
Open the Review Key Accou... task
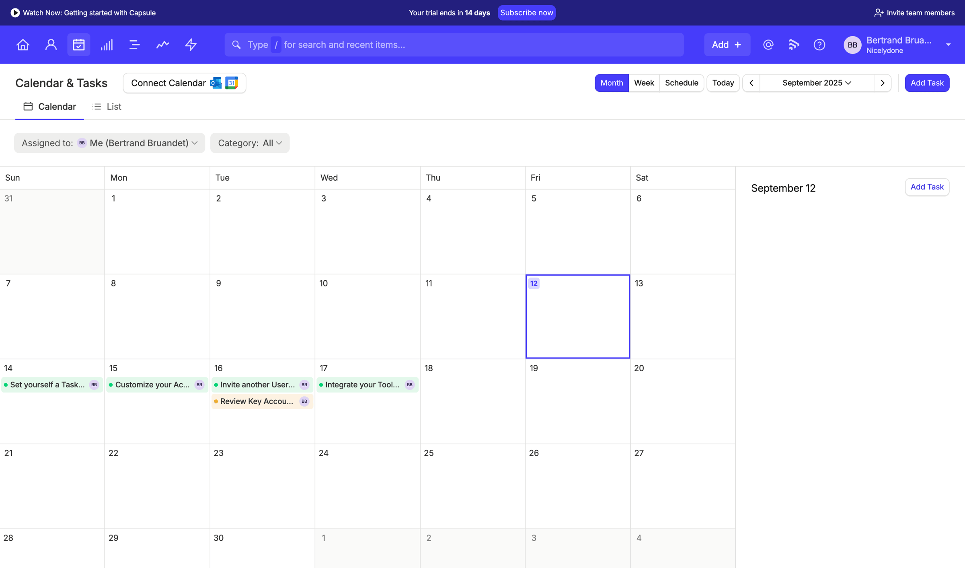262,401
